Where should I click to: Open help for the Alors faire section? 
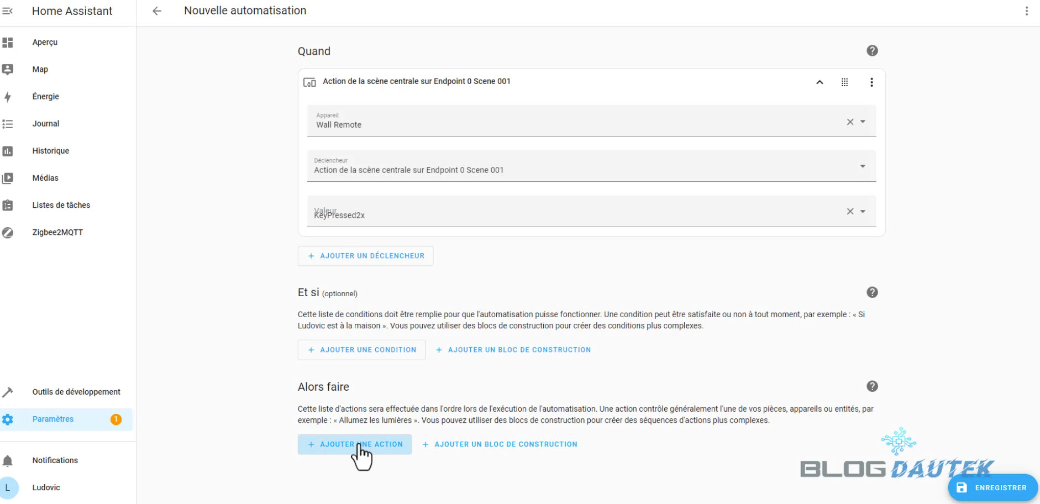click(872, 386)
